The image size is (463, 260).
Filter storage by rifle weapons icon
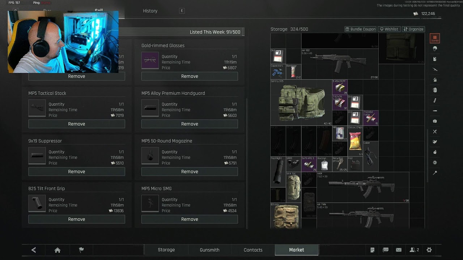(435, 69)
